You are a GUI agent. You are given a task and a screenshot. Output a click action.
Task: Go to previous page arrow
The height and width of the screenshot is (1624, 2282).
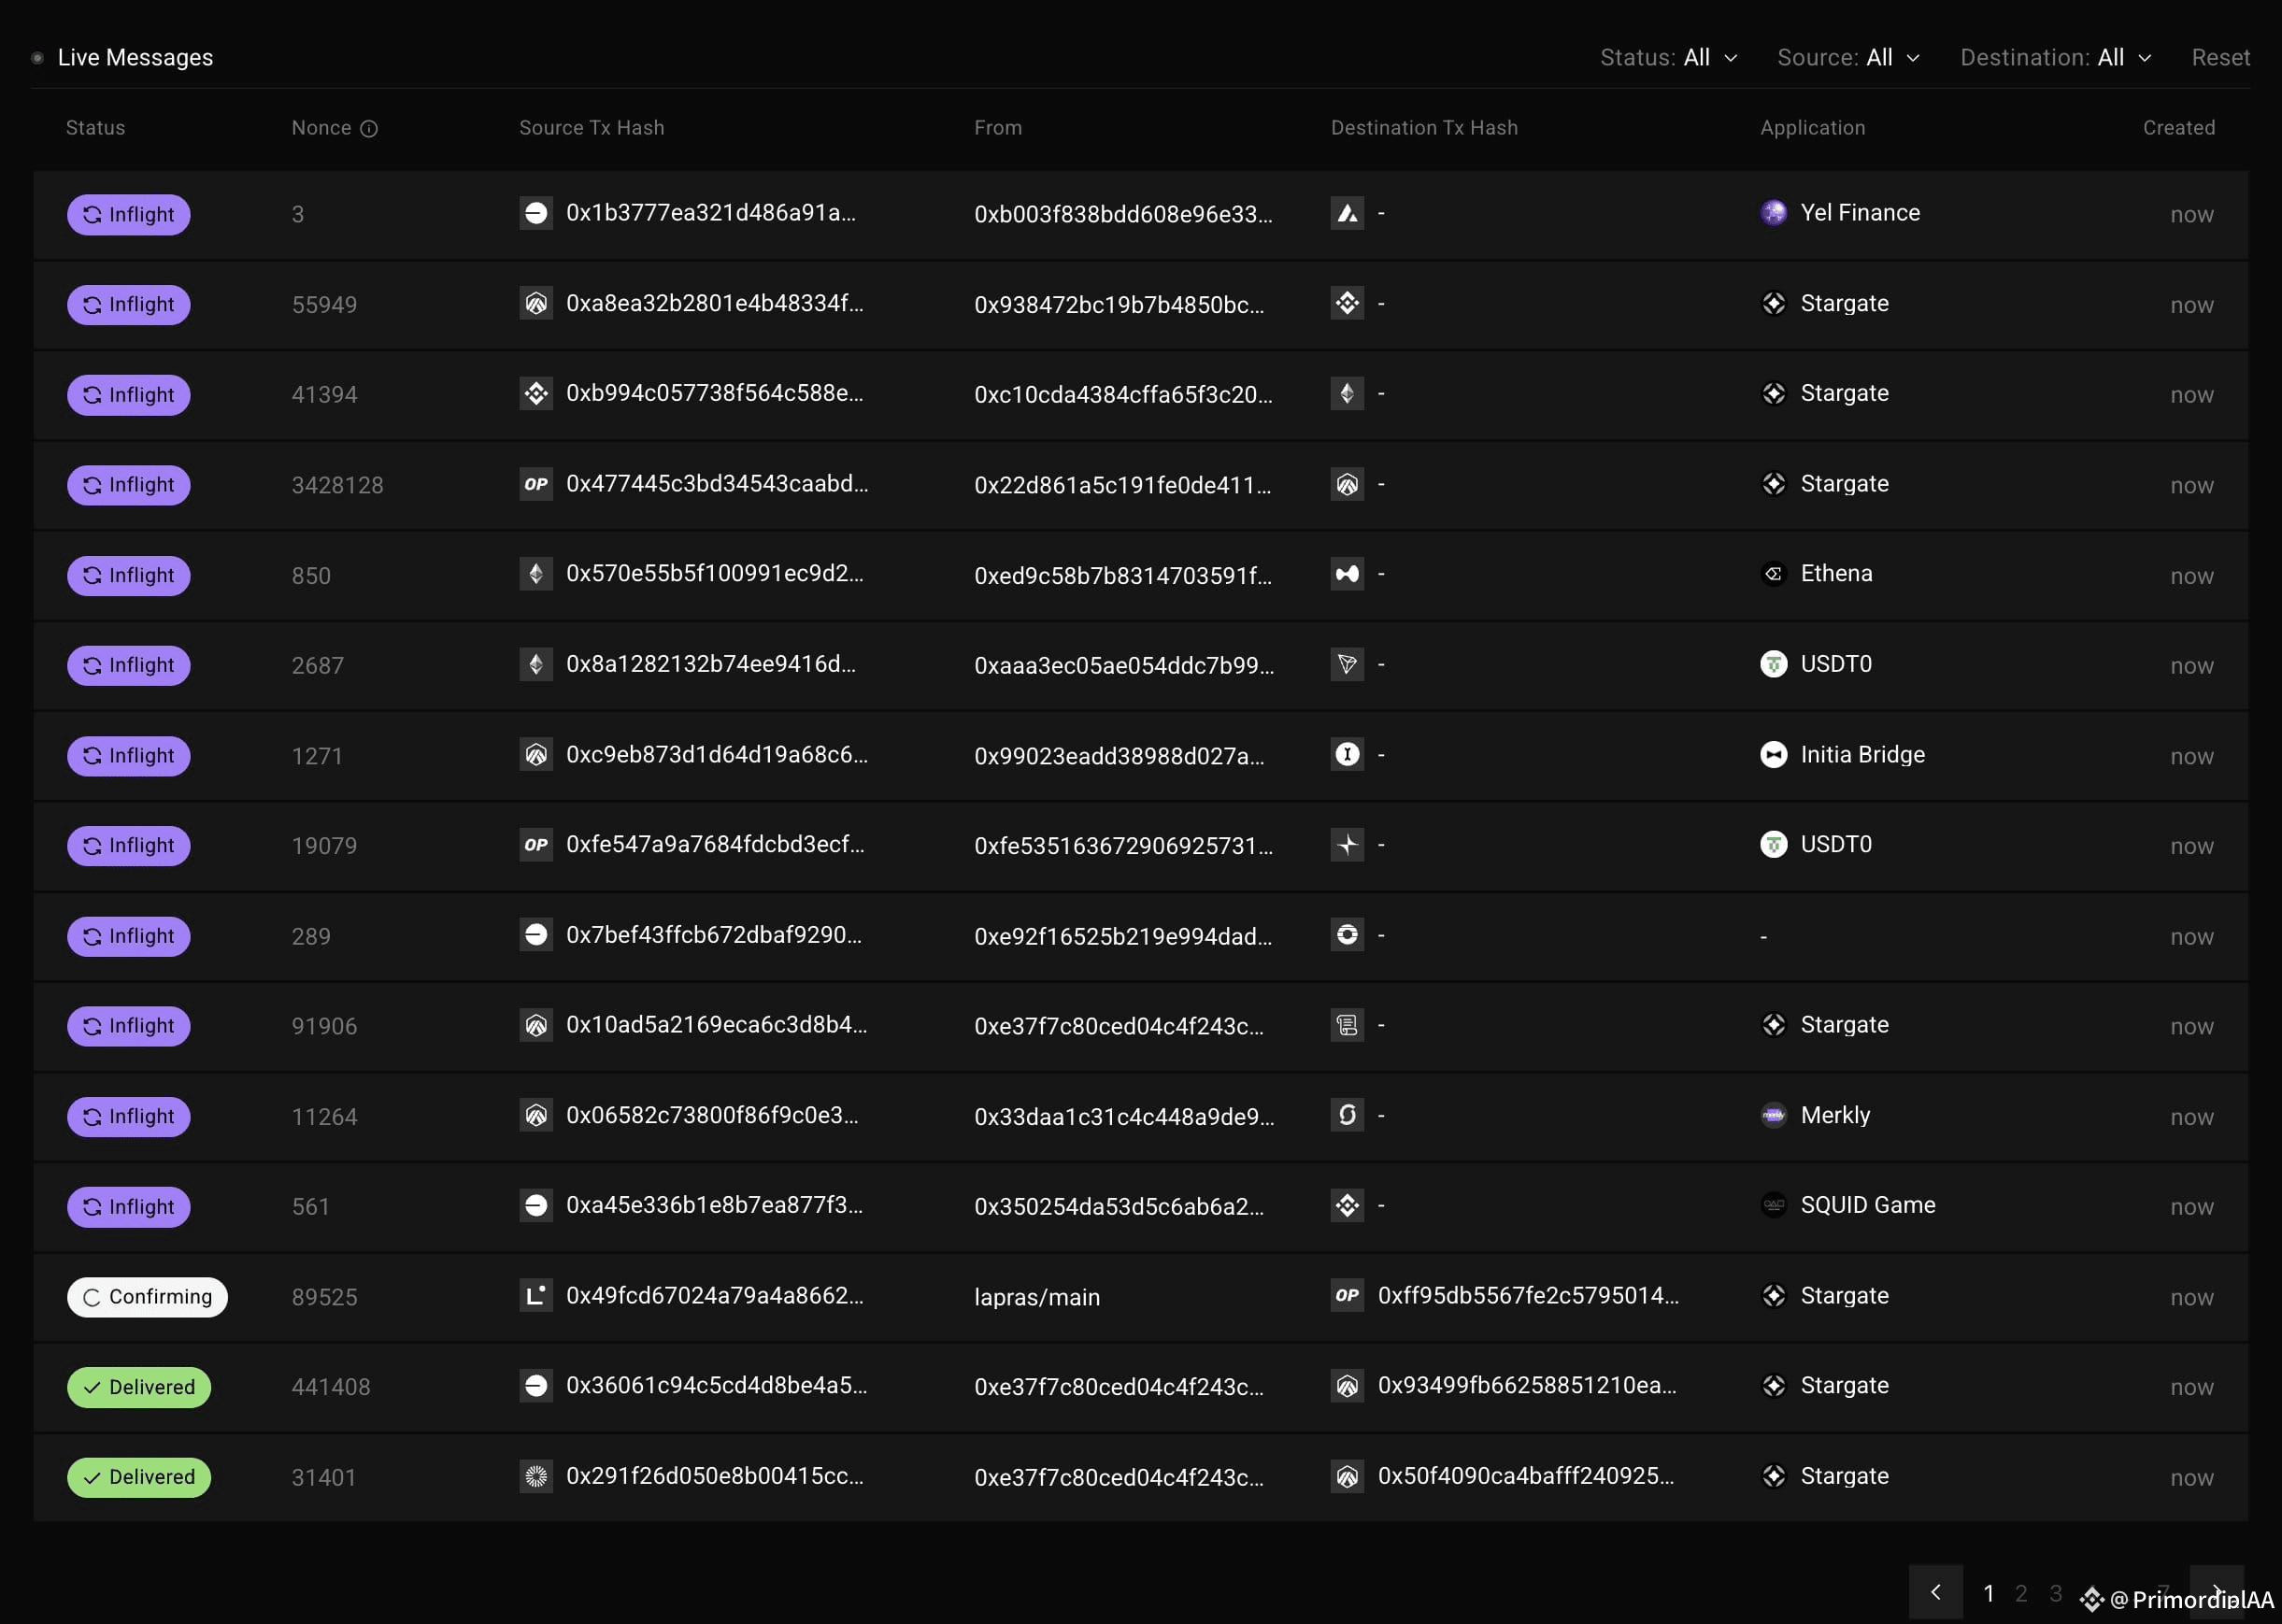(1935, 1592)
